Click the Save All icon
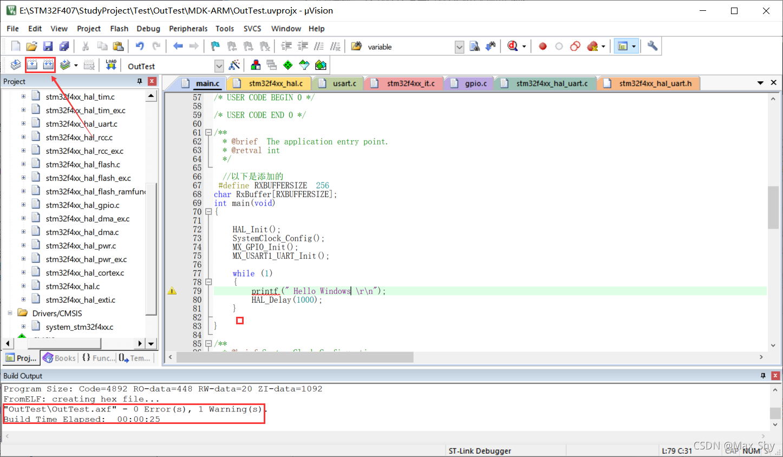783x457 pixels. tap(64, 47)
